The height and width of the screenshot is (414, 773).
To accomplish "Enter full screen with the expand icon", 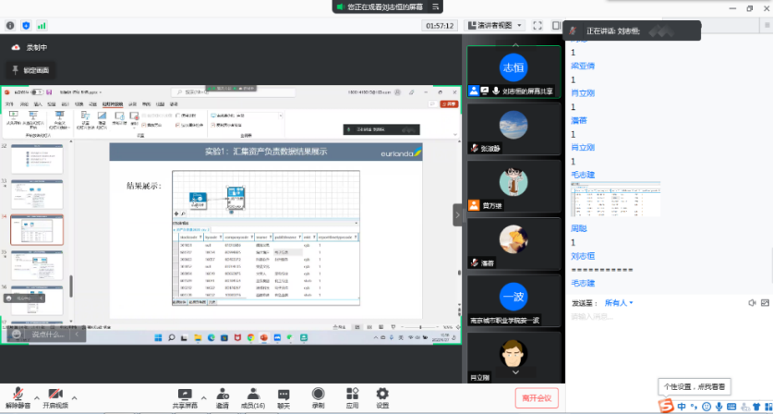I will coord(537,25).
